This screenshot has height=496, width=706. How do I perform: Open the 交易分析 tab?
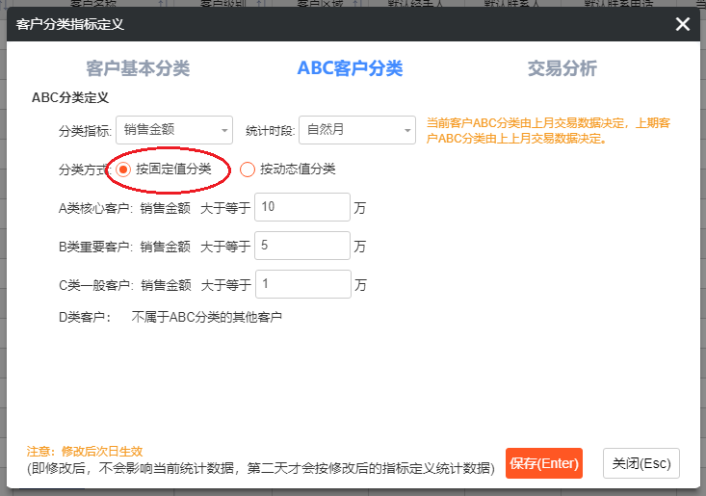coord(562,68)
